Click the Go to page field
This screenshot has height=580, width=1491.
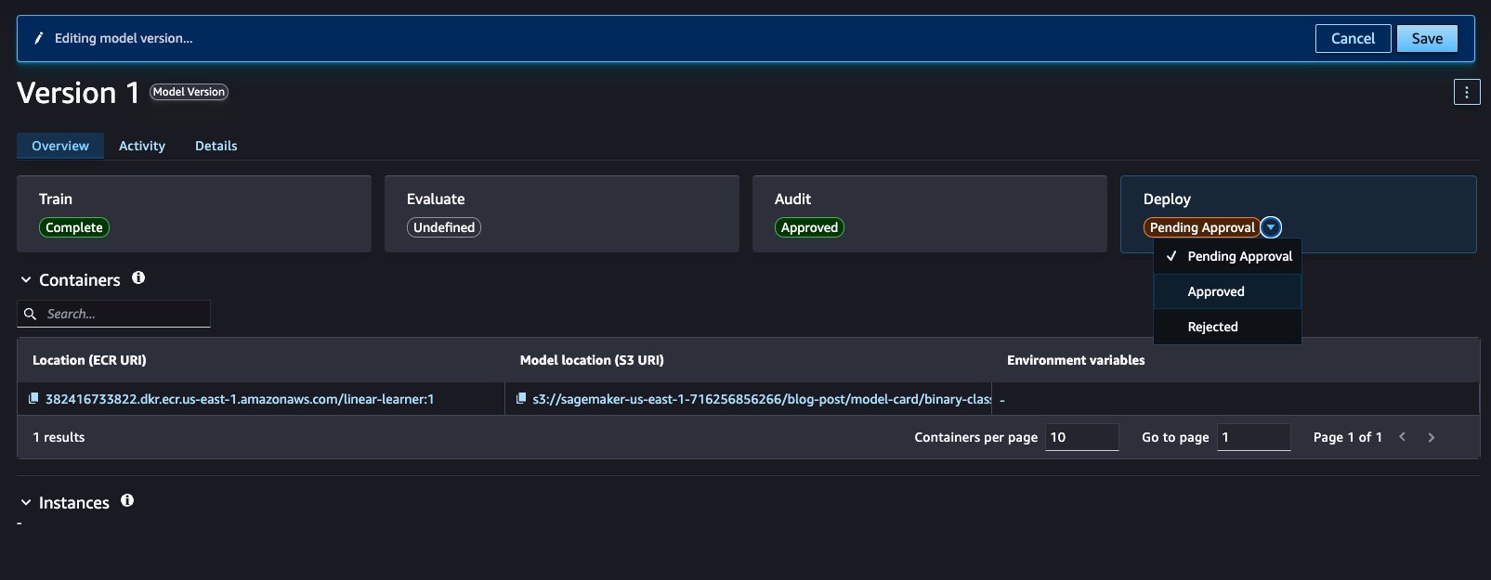1254,437
